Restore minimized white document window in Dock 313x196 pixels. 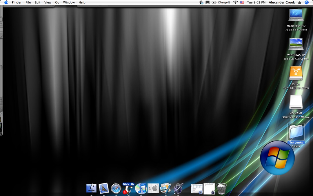pos(209,189)
